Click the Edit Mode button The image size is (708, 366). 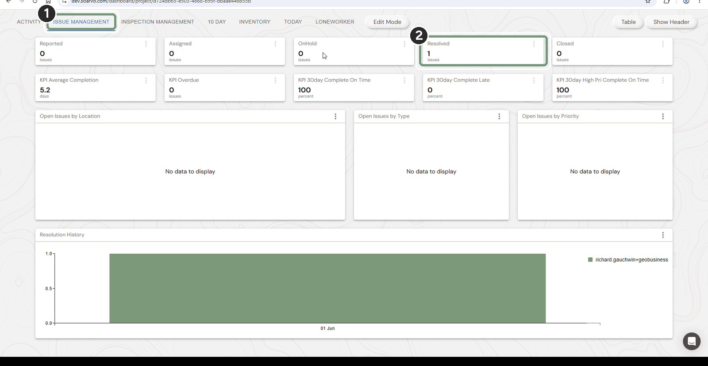point(387,22)
